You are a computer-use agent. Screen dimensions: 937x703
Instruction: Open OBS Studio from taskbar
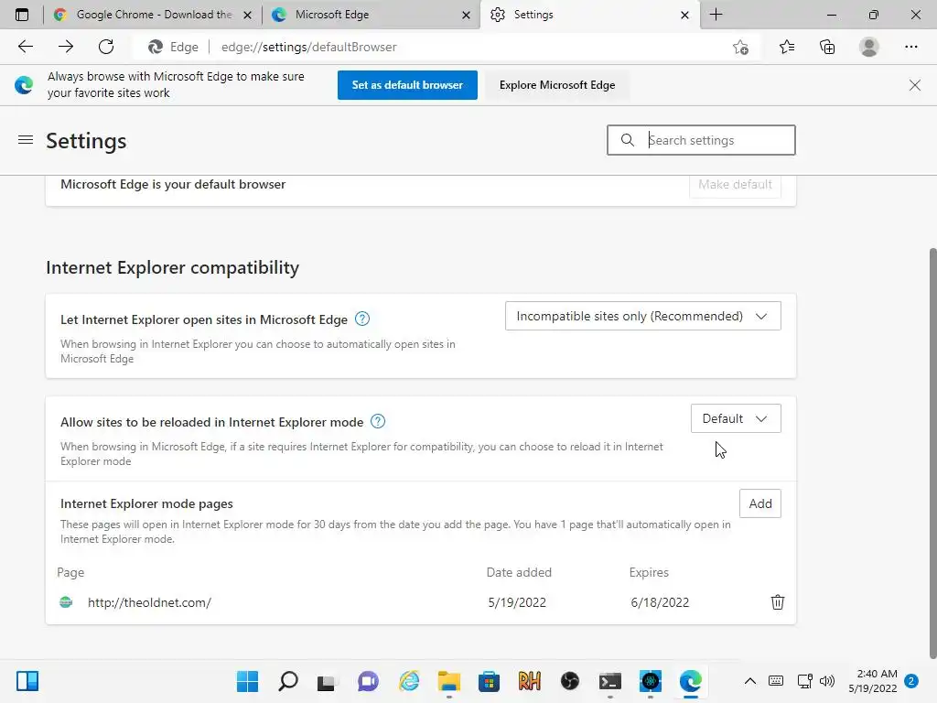coord(569,681)
